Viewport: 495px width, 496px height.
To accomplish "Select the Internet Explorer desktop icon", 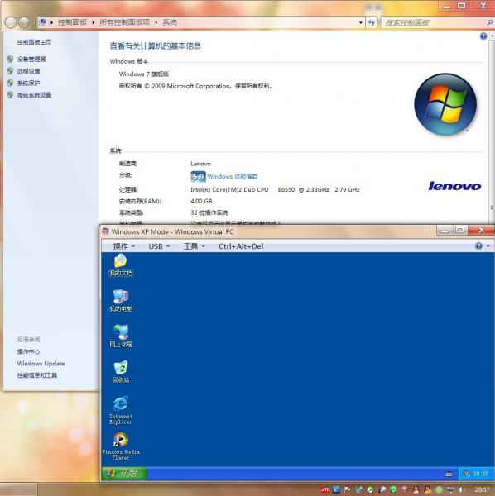I will (121, 410).
